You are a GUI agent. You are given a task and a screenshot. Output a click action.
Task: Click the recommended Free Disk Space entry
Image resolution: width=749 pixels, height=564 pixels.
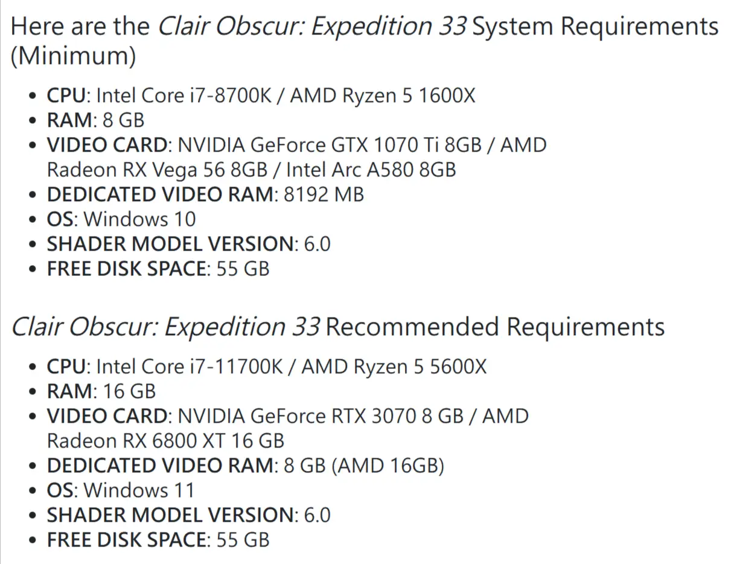coord(158,540)
